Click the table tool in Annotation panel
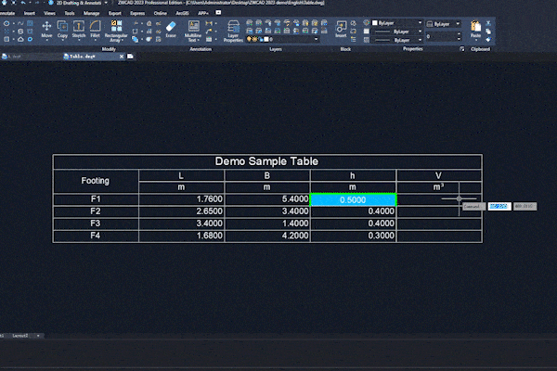This screenshot has height=371, width=557. tap(209, 39)
